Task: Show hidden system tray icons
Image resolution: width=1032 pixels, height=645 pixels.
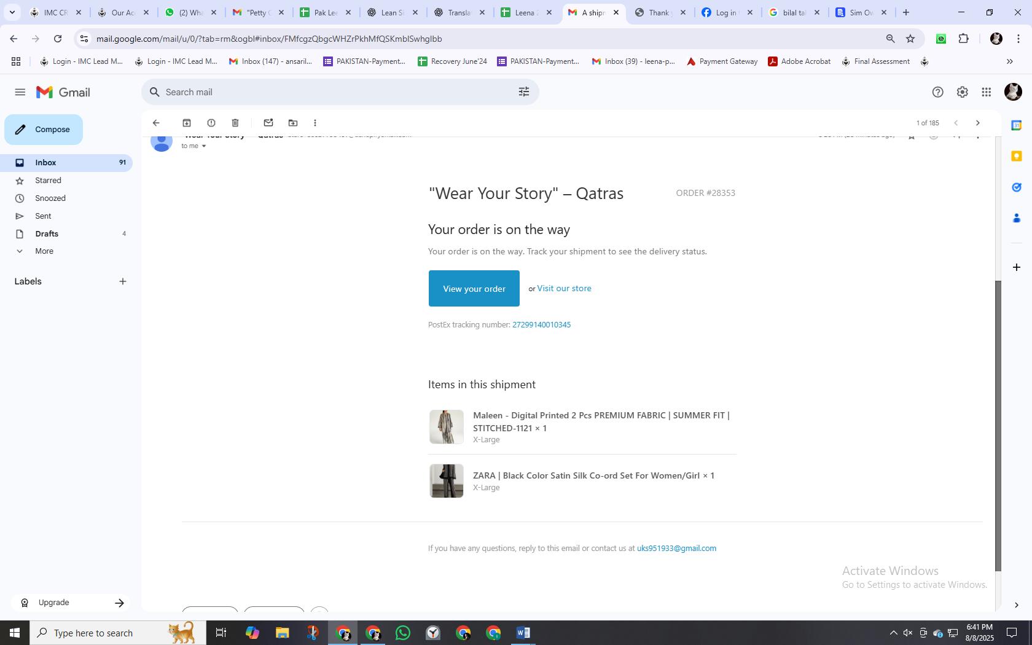Action: click(x=894, y=633)
